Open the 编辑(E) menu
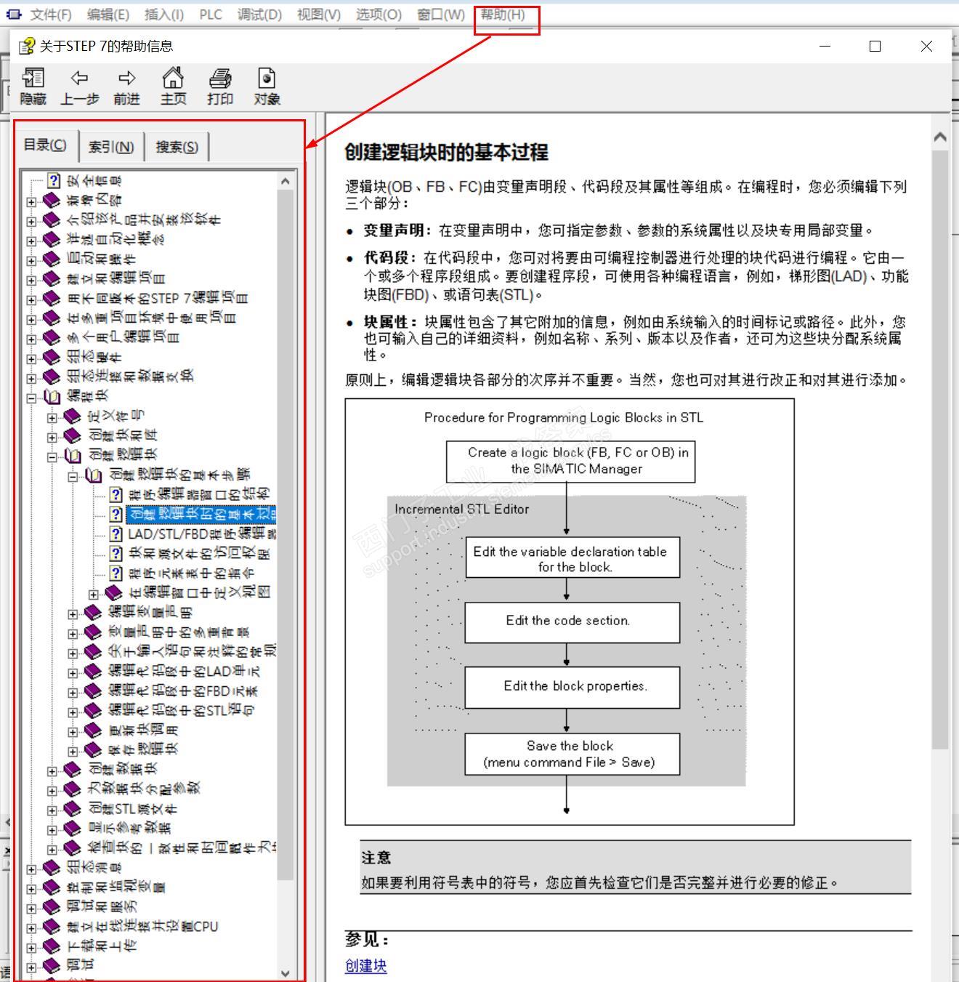 [x=108, y=15]
